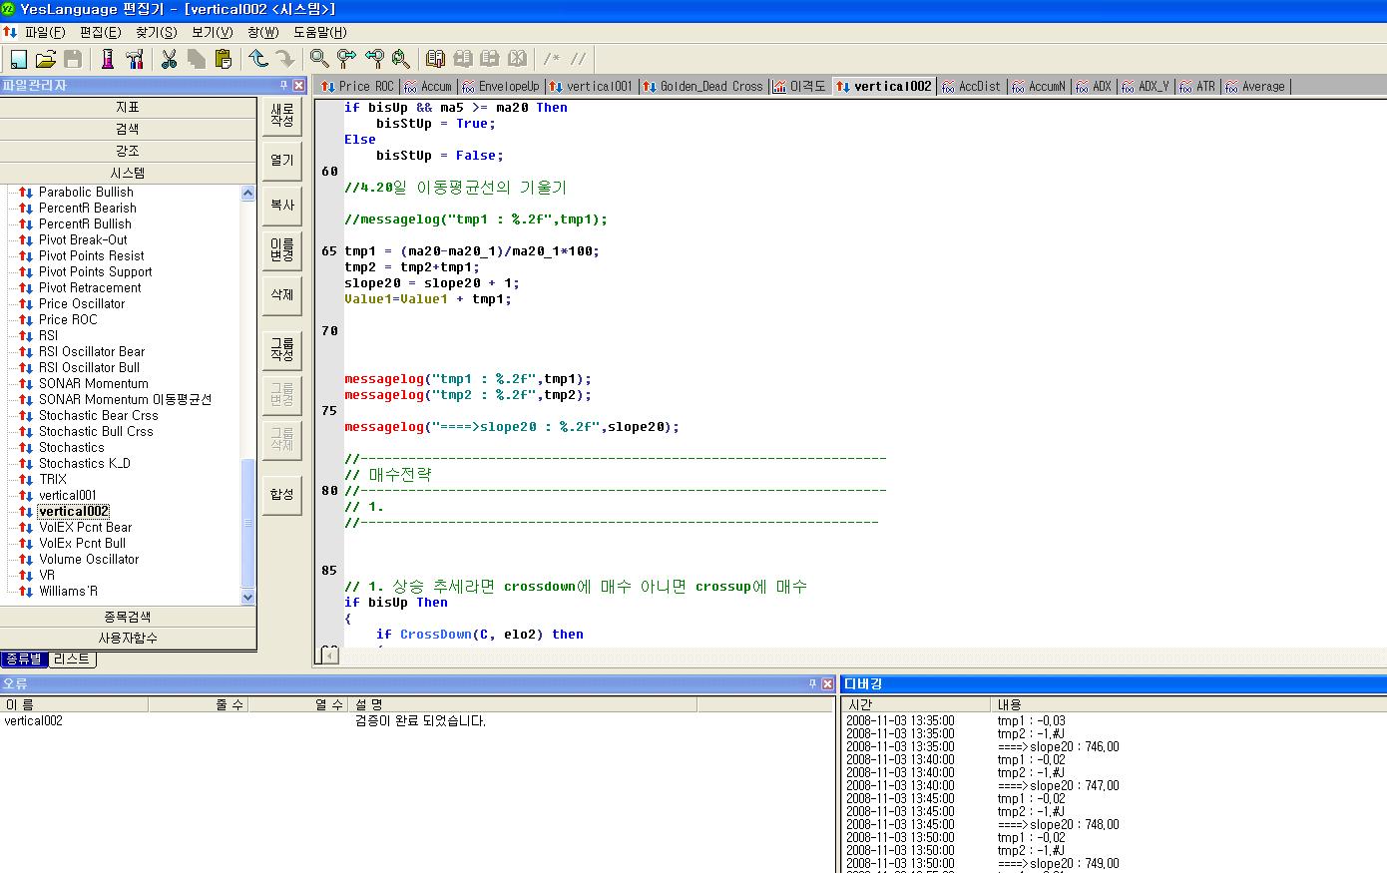Expand the 강조 category
The width and height of the screenshot is (1387, 873).
coord(128,151)
